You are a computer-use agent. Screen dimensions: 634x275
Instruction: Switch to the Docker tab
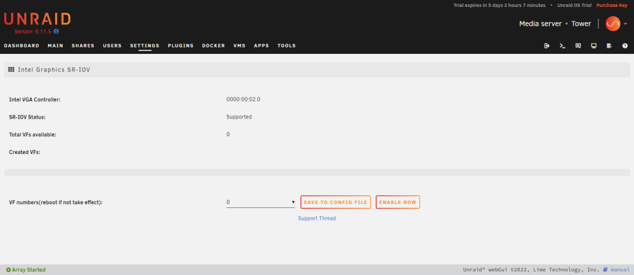[x=214, y=46]
